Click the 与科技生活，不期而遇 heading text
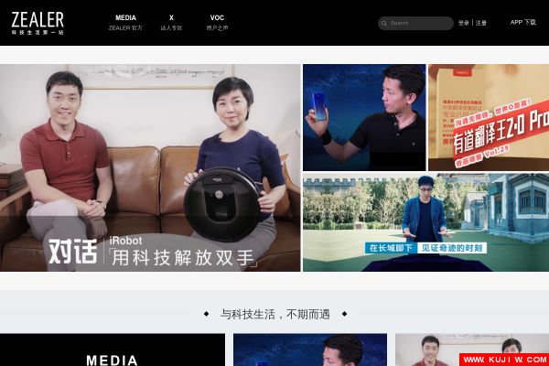The width and height of the screenshot is (549, 366). [x=274, y=314]
